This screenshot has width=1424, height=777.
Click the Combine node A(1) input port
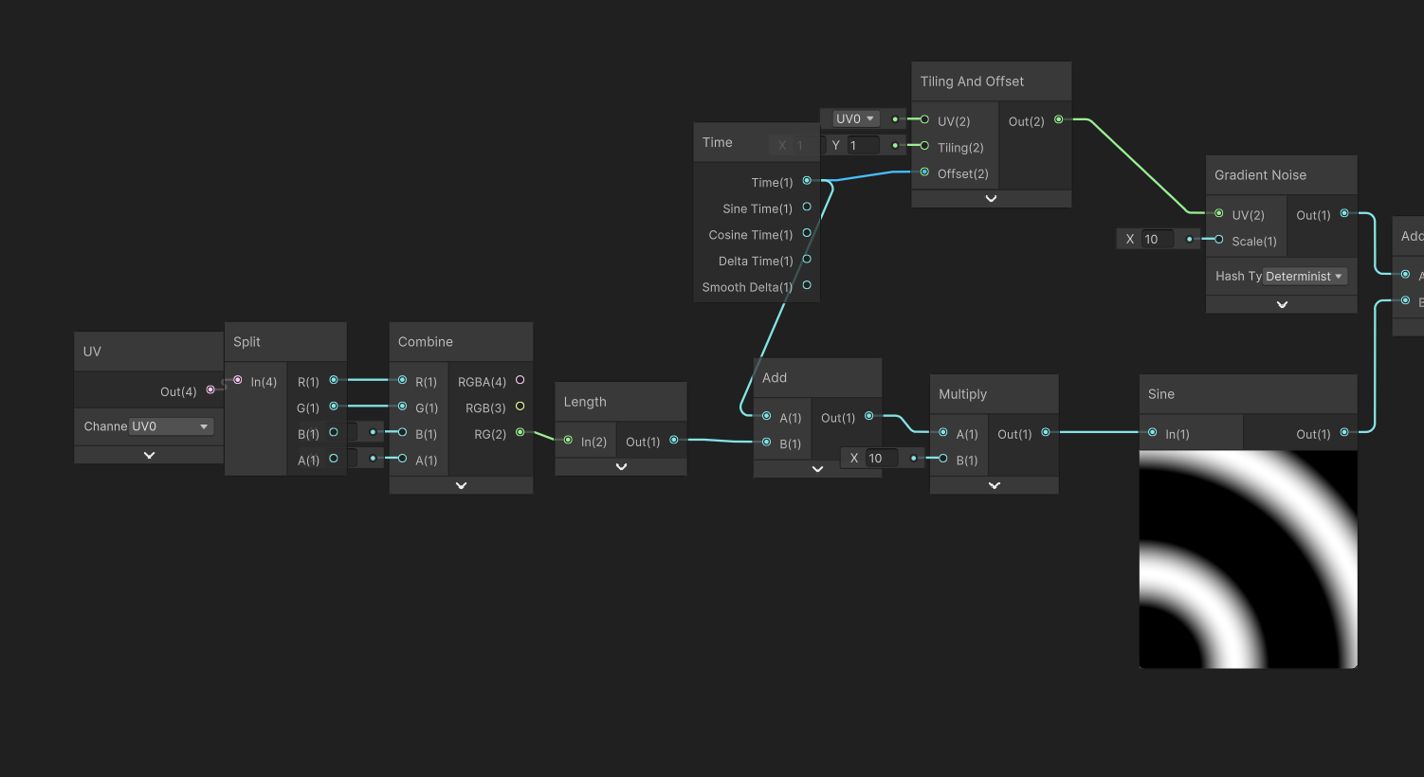tap(403, 459)
